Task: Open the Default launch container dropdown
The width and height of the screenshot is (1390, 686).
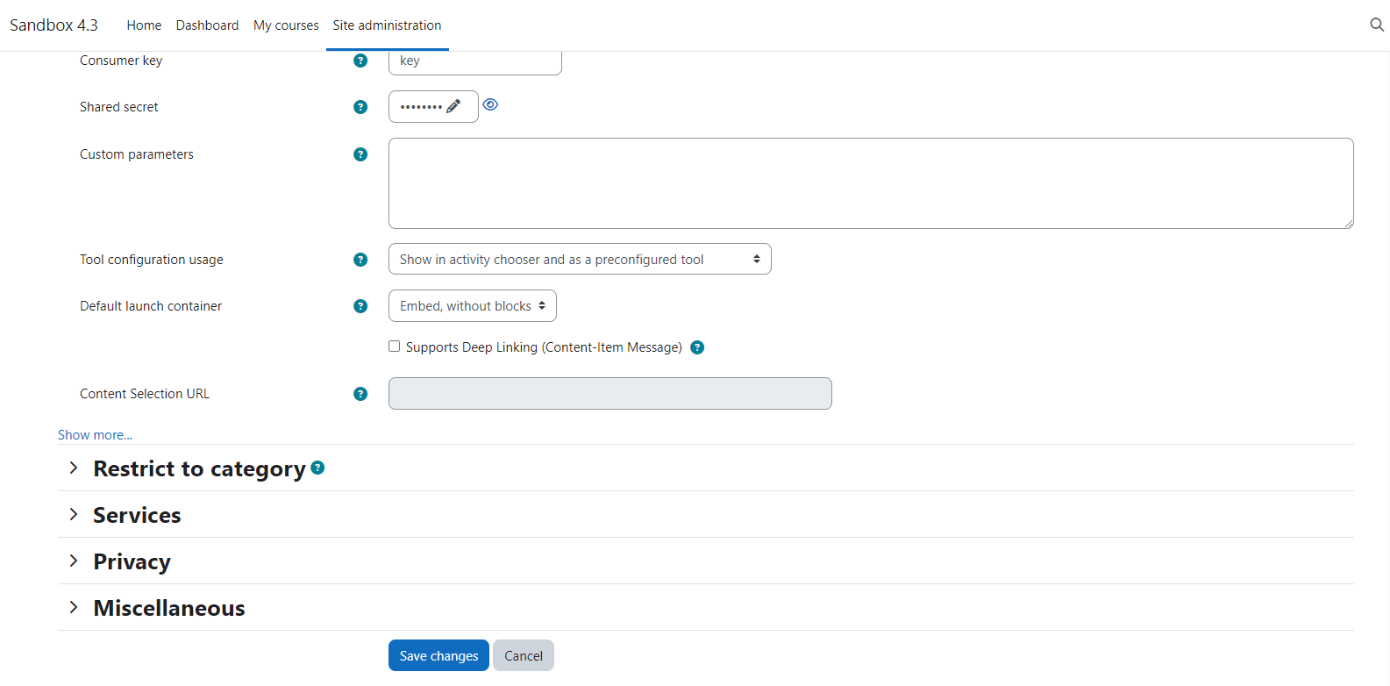Action: [x=472, y=306]
